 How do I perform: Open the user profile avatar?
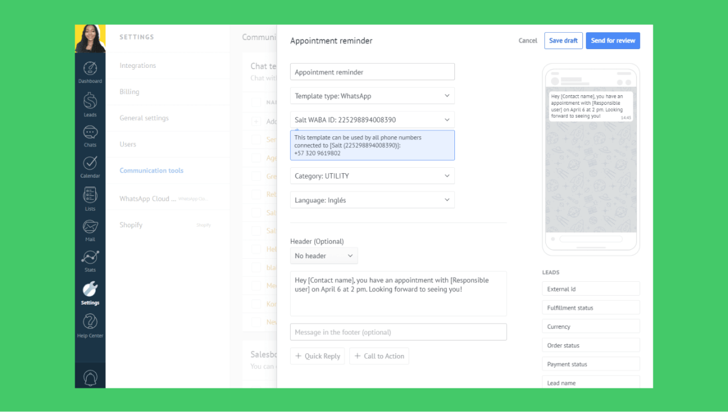(90, 39)
